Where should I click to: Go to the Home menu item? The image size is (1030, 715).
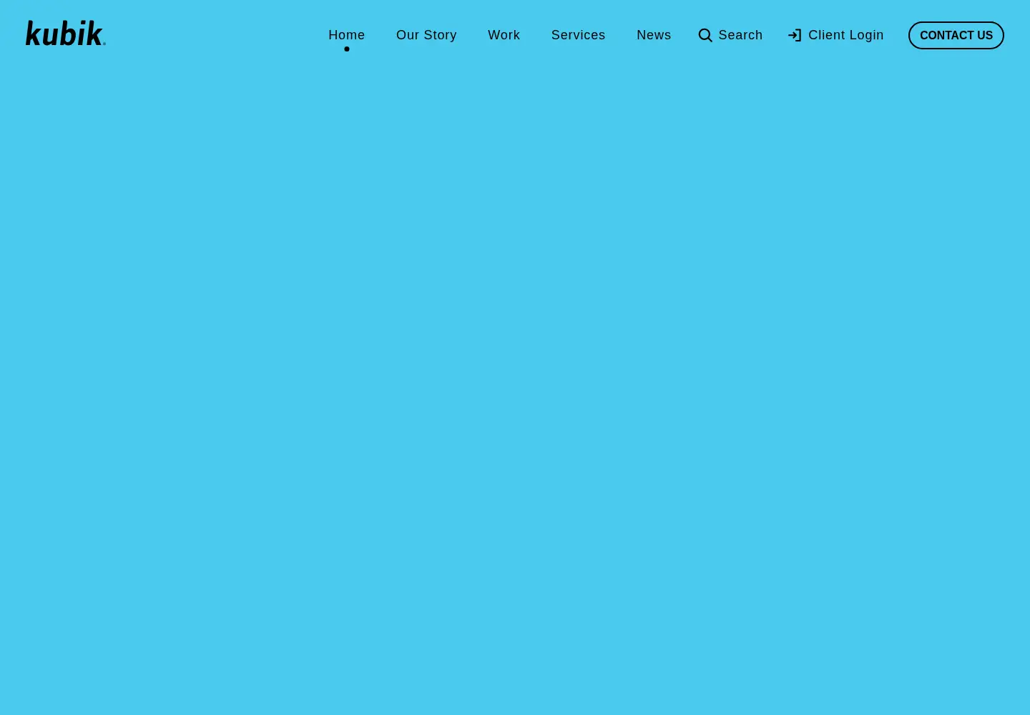pyautogui.click(x=347, y=35)
